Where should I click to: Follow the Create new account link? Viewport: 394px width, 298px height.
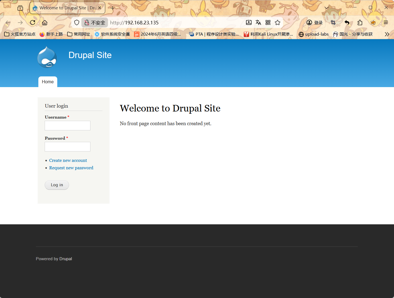pos(68,161)
